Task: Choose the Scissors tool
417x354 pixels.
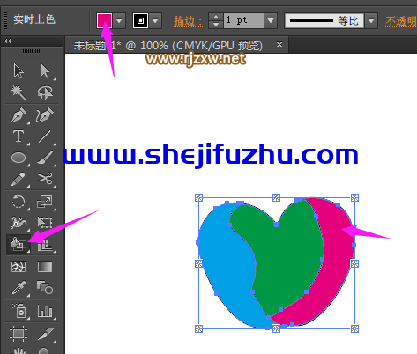Action: 45,179
